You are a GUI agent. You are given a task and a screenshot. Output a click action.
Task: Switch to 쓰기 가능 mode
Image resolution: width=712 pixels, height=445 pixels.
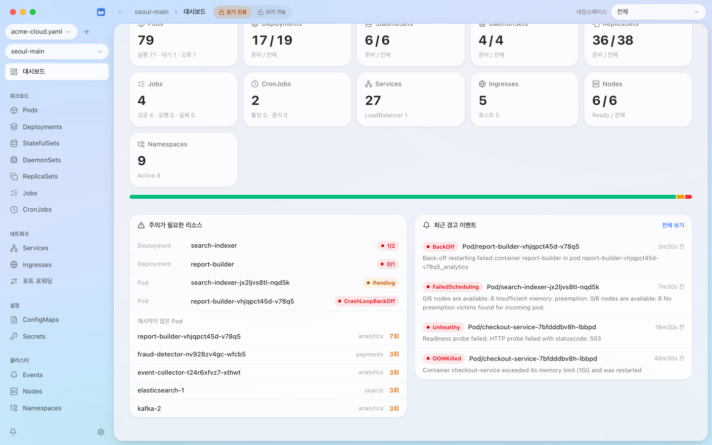[271, 12]
